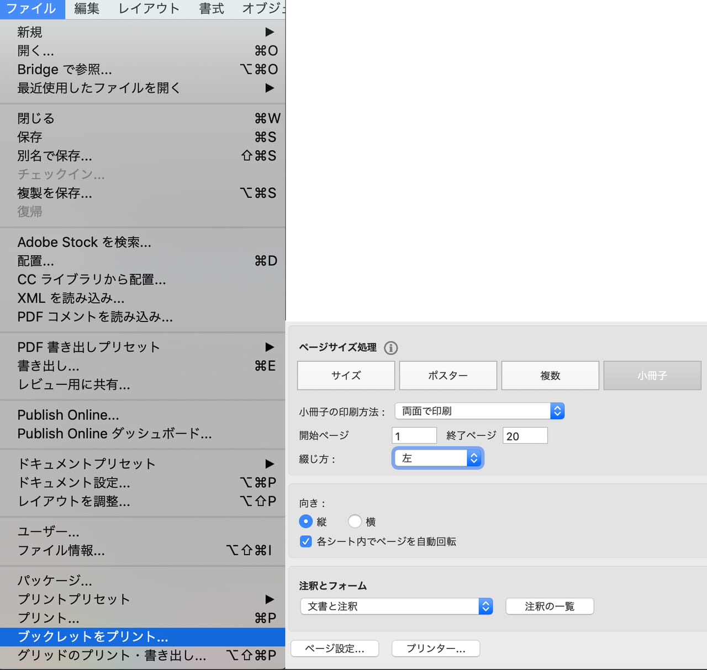Choose ファイル情報... menu item
Viewport: 707px width, 670px height.
click(x=143, y=550)
